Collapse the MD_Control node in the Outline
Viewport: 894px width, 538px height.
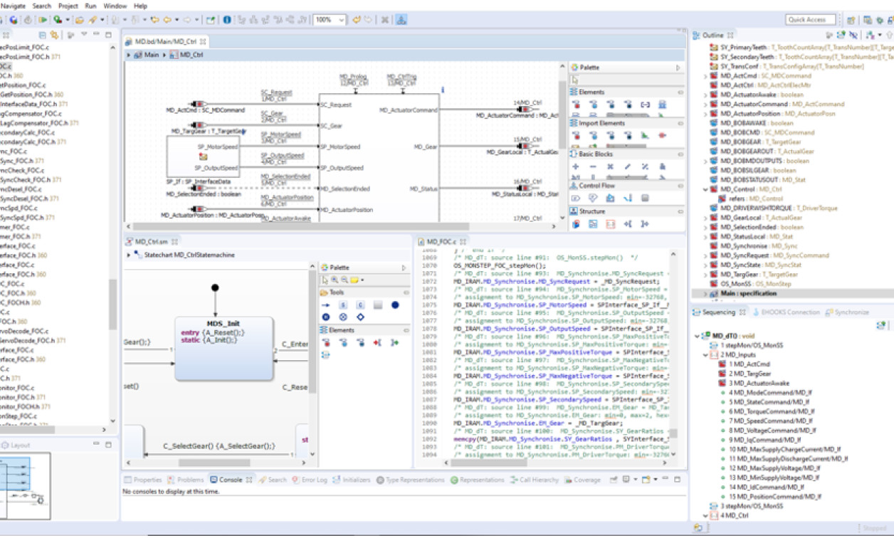coord(705,189)
